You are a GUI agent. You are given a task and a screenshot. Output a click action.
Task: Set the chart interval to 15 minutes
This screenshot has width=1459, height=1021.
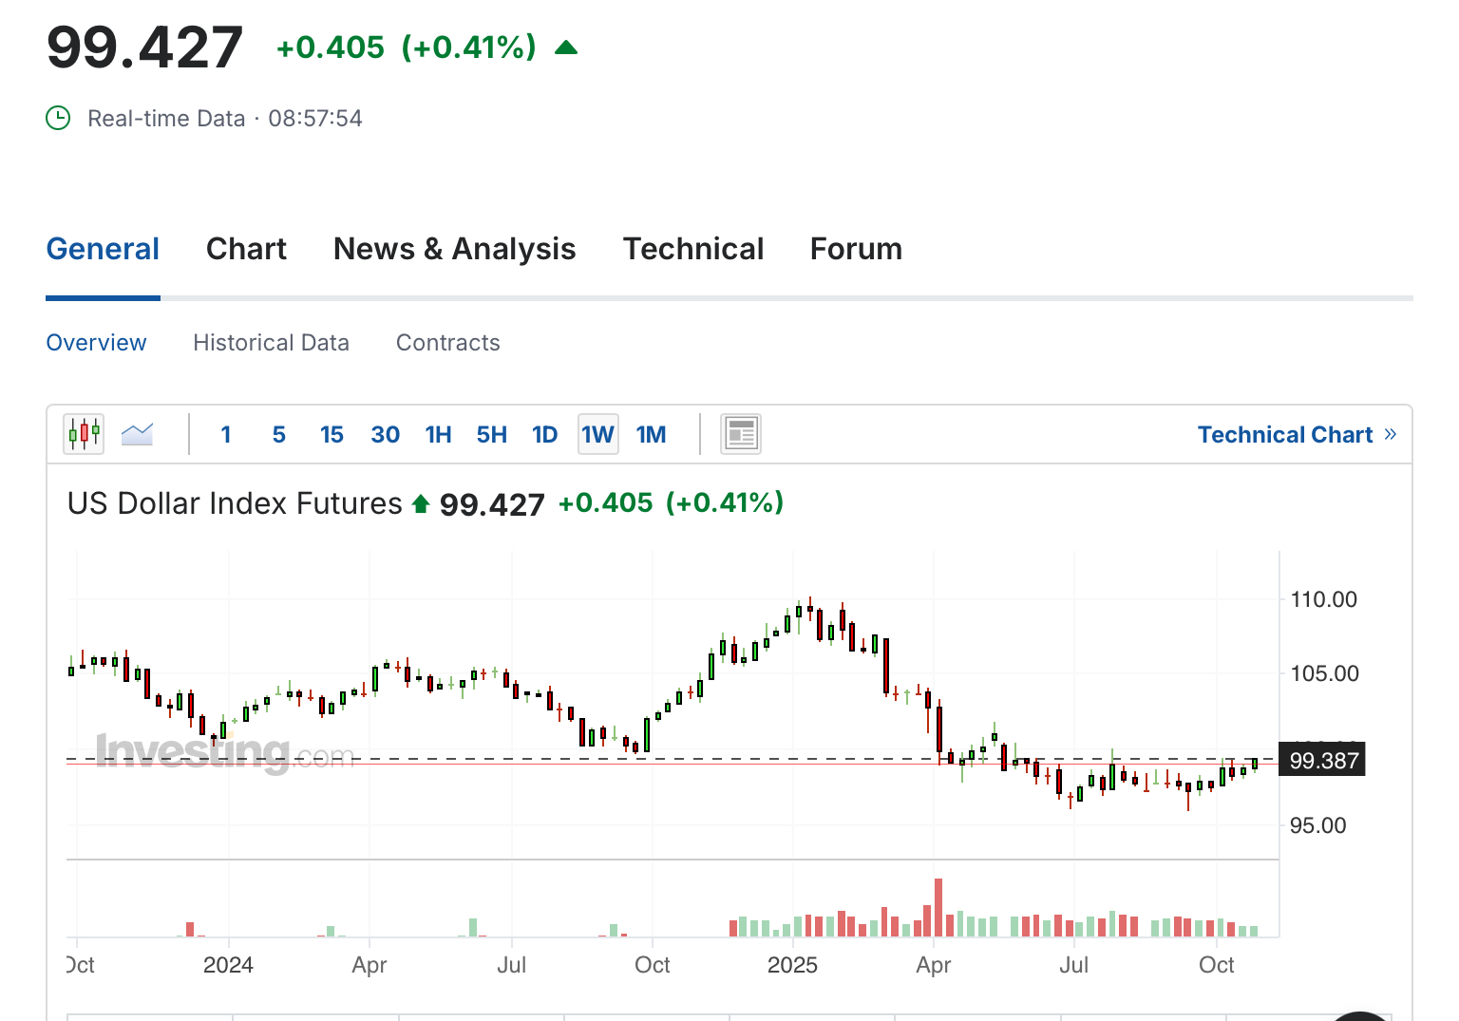click(332, 435)
